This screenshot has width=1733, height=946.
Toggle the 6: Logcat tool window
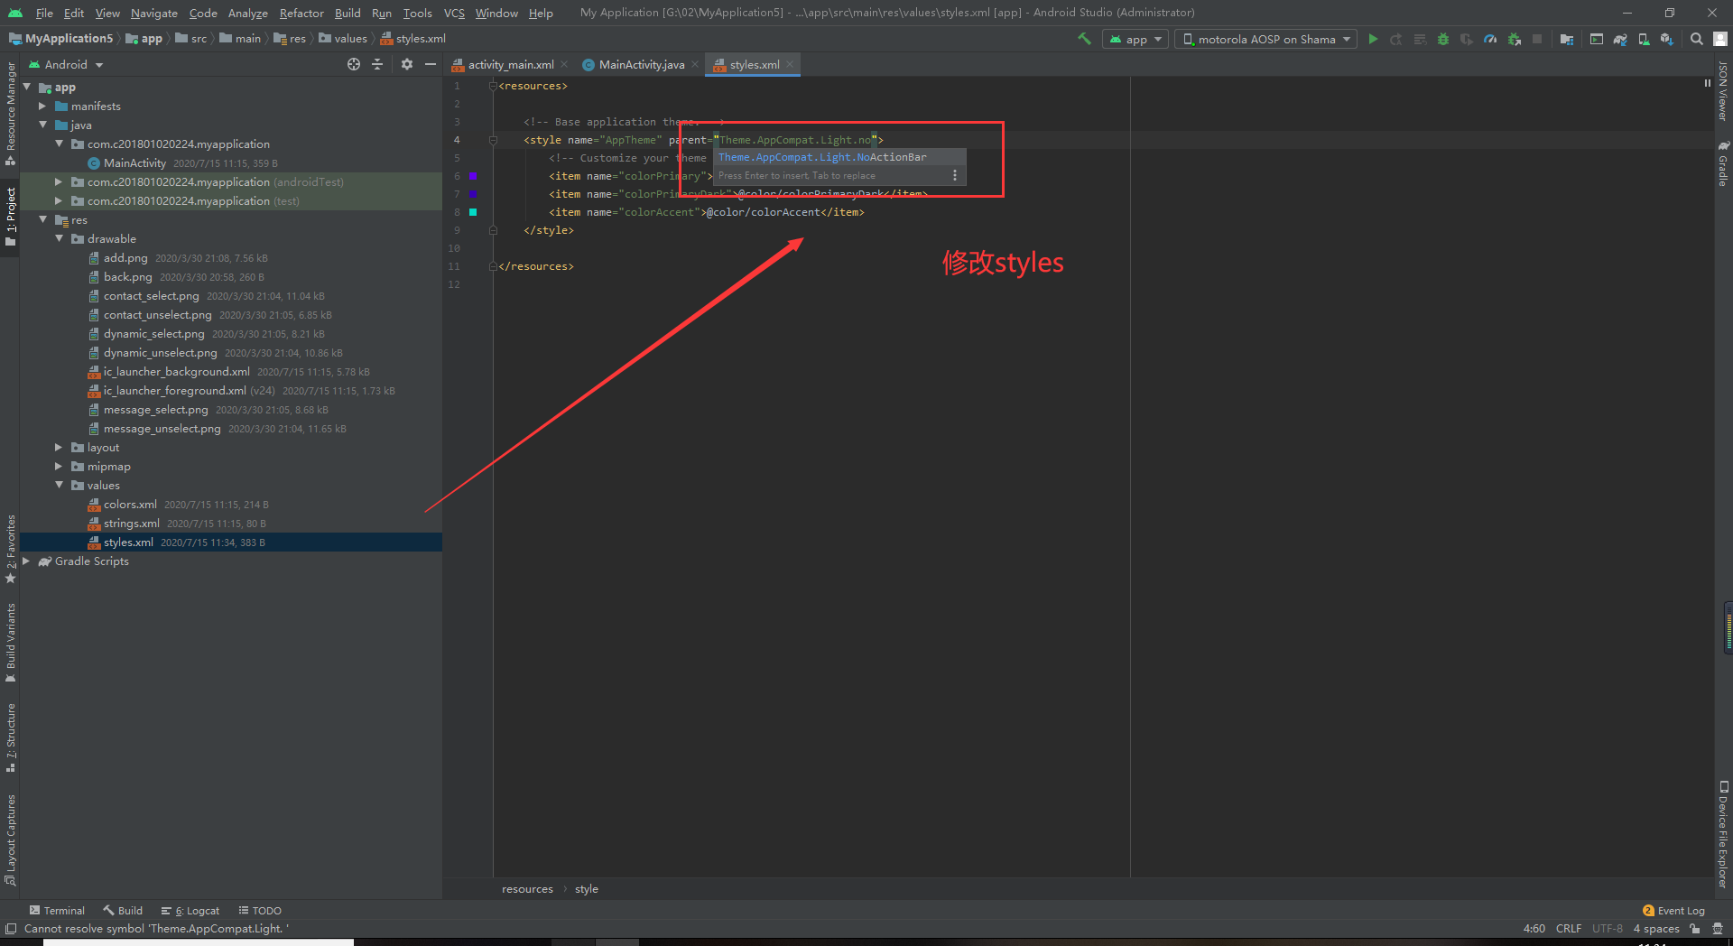point(190,911)
